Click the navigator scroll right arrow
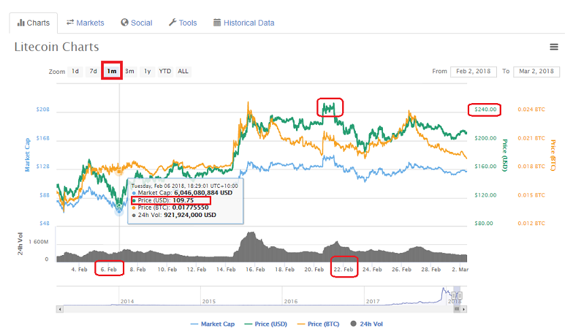This screenshot has width=573, height=331. point(464,309)
